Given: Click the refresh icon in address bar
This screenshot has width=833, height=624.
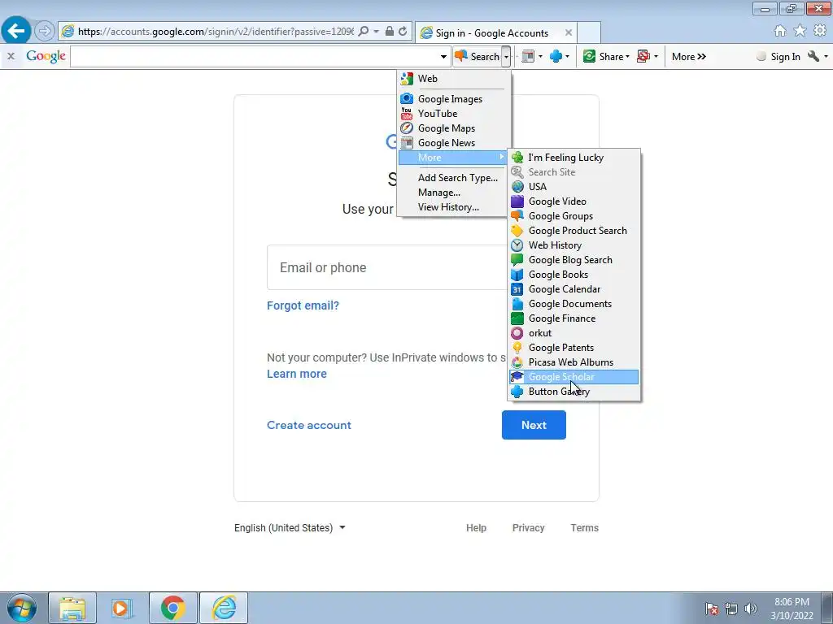Looking at the screenshot, I should (403, 32).
